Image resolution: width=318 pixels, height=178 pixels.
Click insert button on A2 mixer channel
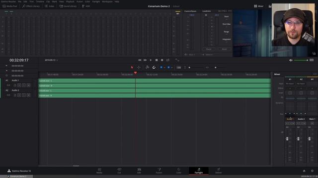click(301, 93)
